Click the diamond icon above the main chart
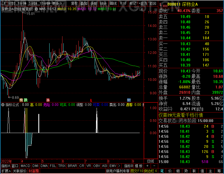Screen dimensions: 224x174 click(x=136, y=9)
